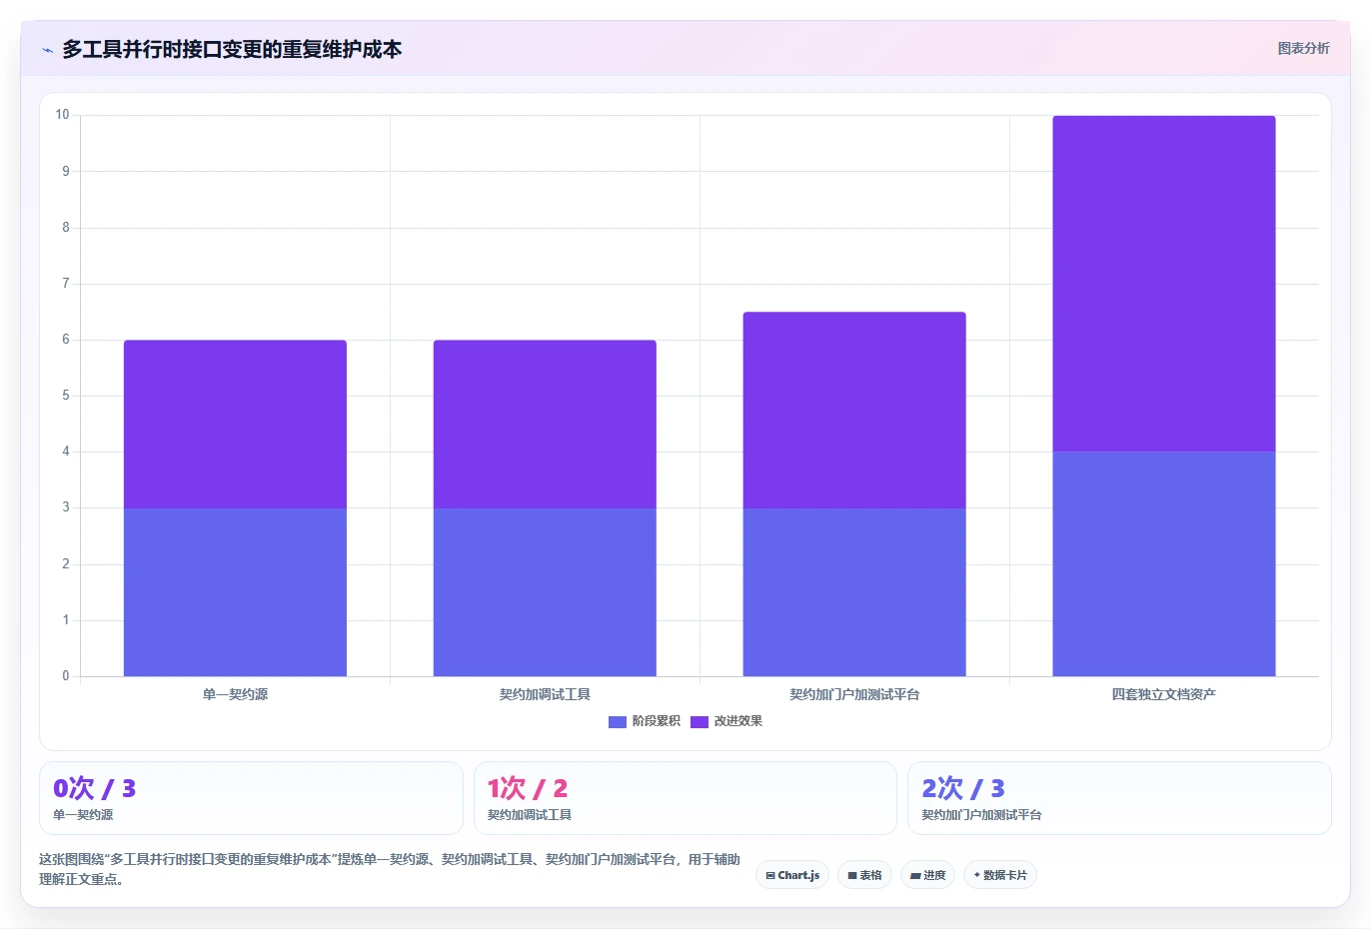Click blue segment of 四套独立文档资产 bar
Screen dimensions: 1371x929
point(1164,564)
